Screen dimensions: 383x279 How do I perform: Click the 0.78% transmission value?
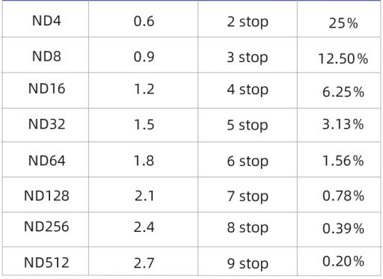343,196
